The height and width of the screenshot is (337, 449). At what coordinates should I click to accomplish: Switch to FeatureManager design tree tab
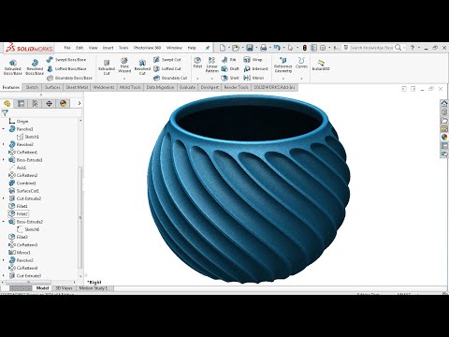(7, 103)
